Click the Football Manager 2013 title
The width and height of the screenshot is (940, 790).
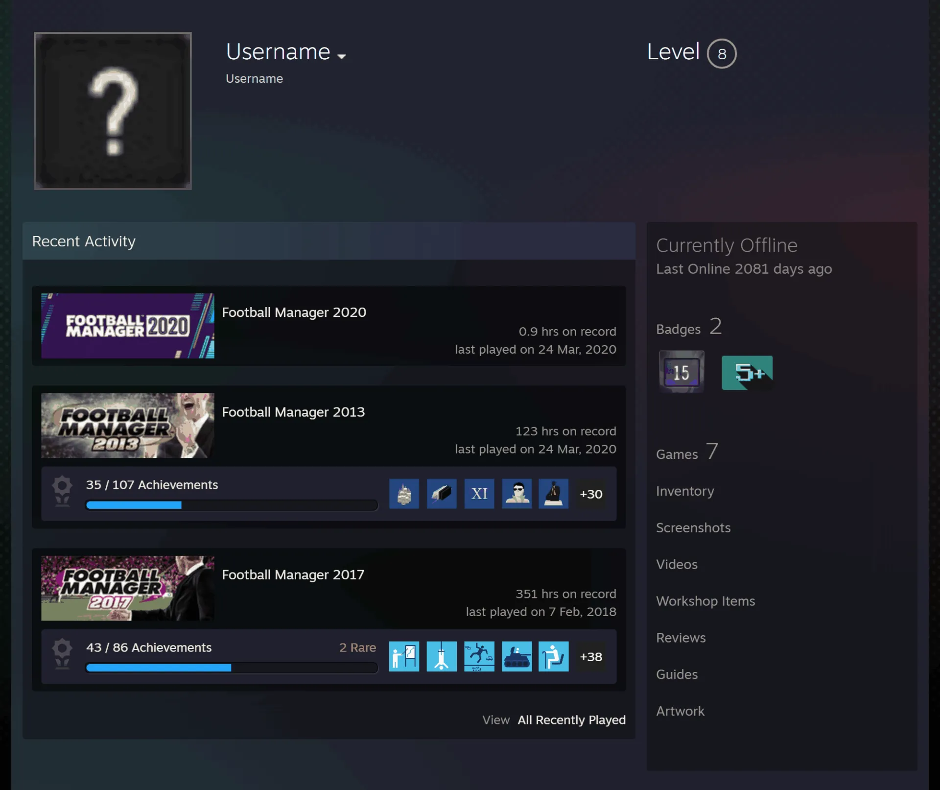(x=293, y=412)
